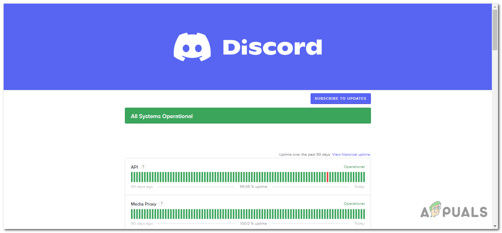Click the green Operational status label for API
Image resolution: width=502 pixels, height=233 pixels.
[x=354, y=167]
